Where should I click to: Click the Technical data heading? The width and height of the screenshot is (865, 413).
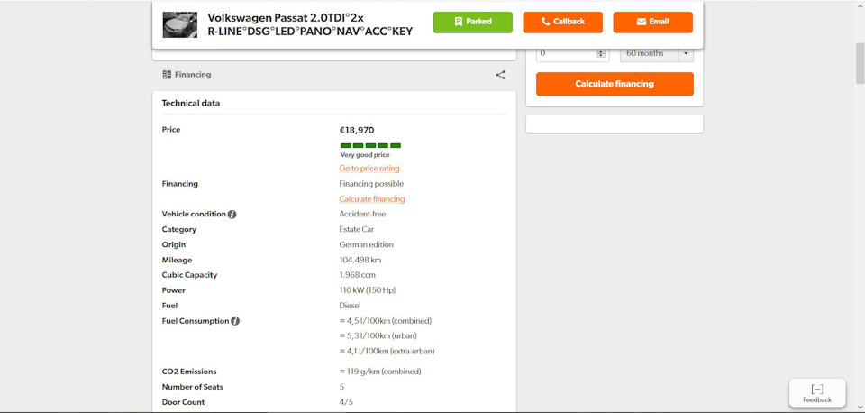191,103
